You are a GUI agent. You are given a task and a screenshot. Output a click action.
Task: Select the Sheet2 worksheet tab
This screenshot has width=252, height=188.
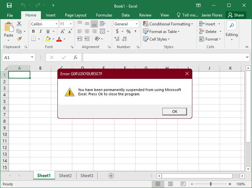click(65, 175)
